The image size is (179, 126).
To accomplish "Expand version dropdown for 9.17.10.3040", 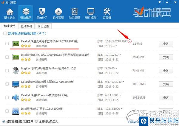I will coord(123,82).
